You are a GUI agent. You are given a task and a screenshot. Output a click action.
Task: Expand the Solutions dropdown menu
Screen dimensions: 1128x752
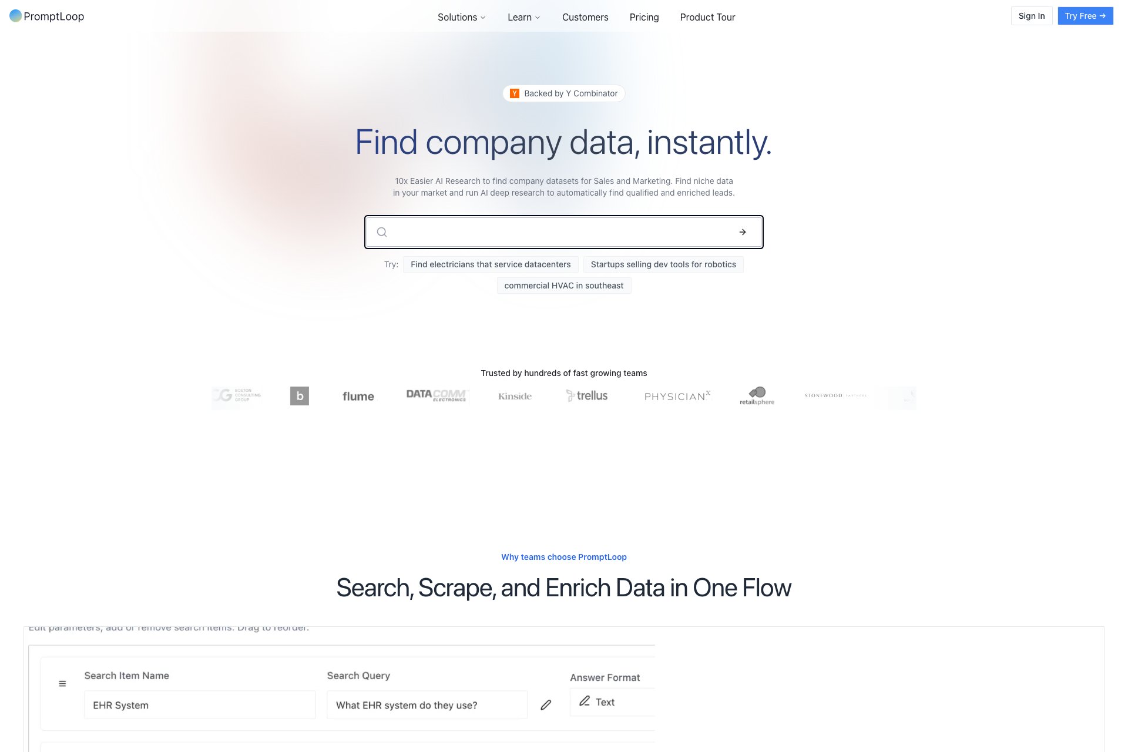[461, 17]
